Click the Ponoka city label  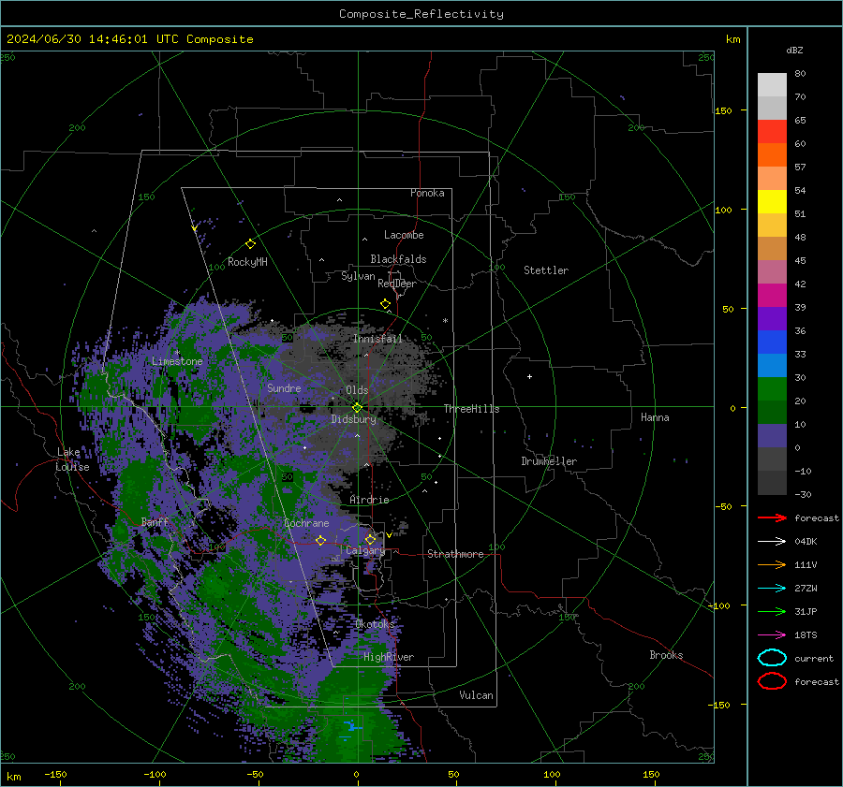point(427,193)
